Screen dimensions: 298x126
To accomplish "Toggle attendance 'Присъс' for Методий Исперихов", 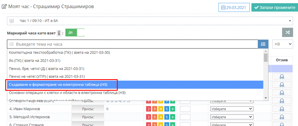I will pos(87,117).
